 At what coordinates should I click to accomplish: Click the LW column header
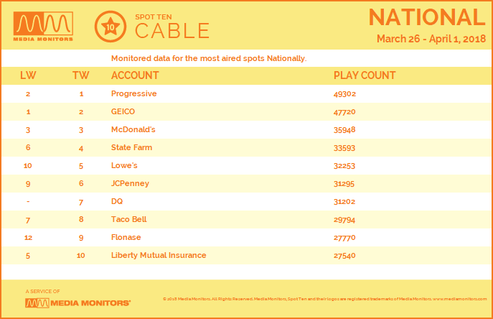pos(29,75)
